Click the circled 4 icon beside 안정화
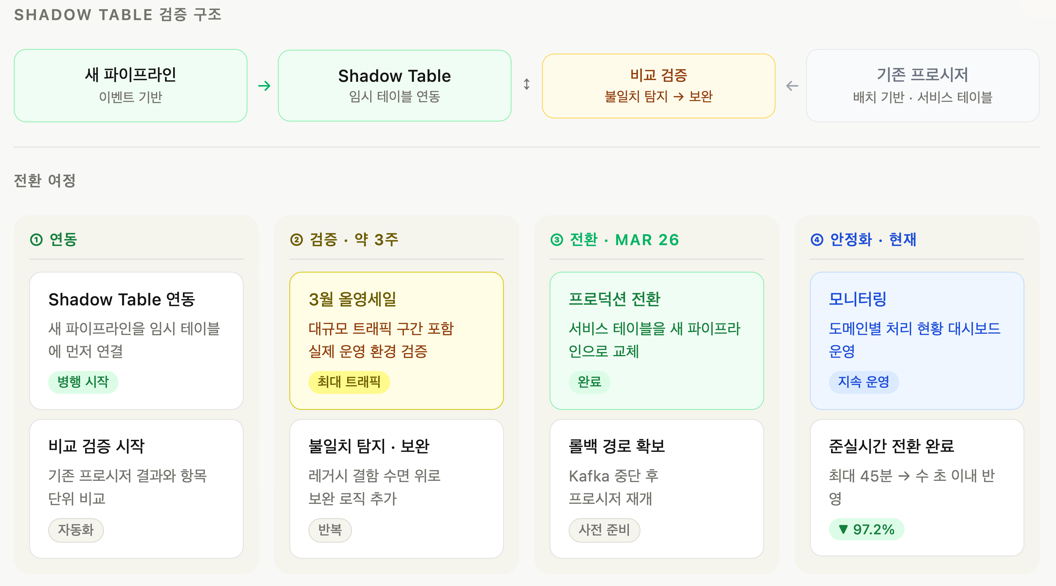This screenshot has height=586, width=1056. pyautogui.click(x=817, y=240)
